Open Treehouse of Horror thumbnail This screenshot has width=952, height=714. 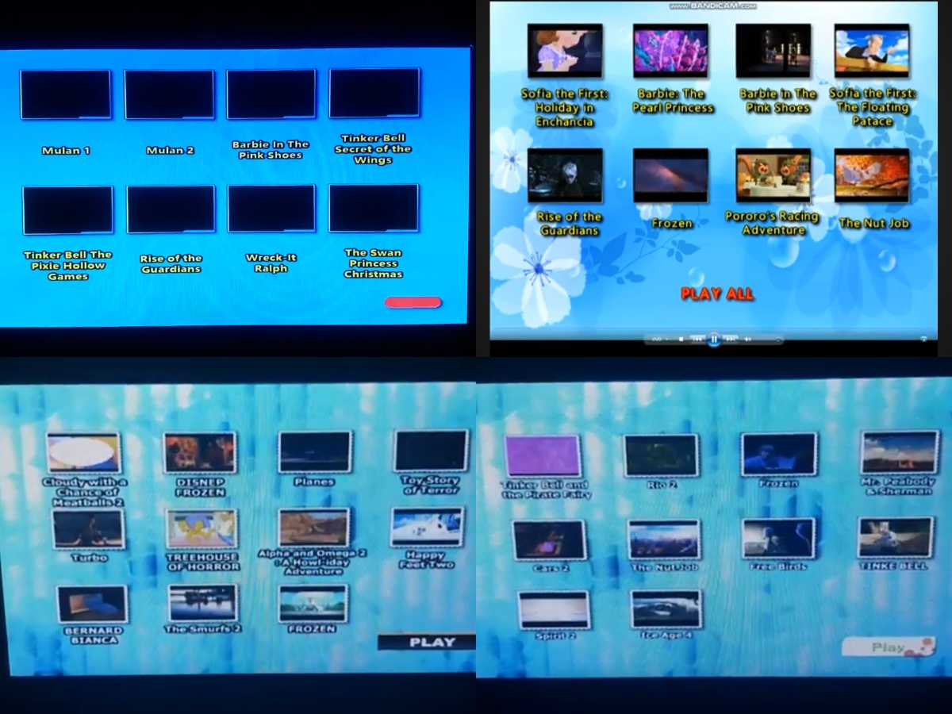(201, 528)
